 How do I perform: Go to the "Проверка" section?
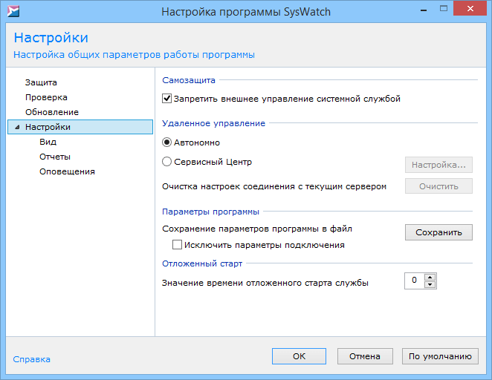click(46, 97)
